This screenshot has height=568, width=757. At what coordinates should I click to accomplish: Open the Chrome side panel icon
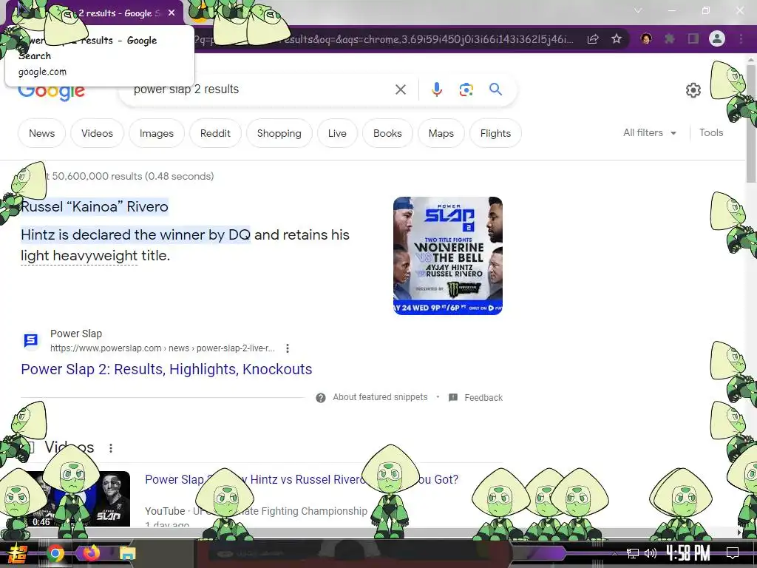click(693, 38)
